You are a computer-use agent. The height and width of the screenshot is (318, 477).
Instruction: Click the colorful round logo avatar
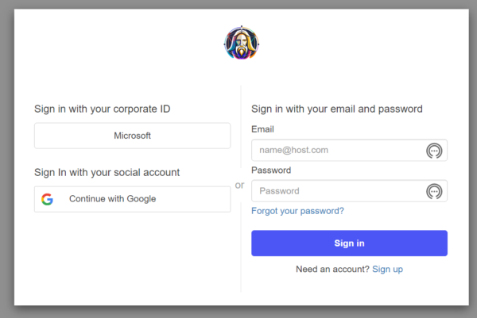point(242,43)
